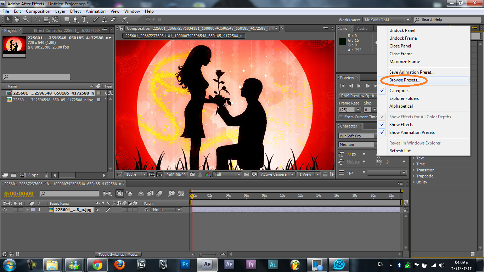Image resolution: width=484 pixels, height=272 pixels.
Task: Open the Composition menu
Action: click(38, 11)
